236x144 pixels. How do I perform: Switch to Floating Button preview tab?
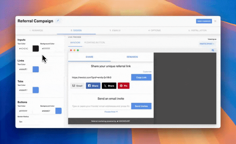(95, 43)
